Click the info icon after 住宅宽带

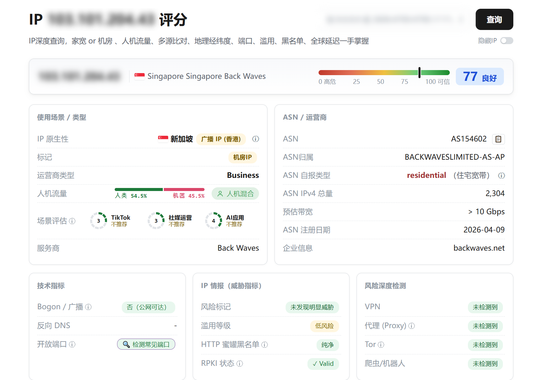pyautogui.click(x=502, y=176)
